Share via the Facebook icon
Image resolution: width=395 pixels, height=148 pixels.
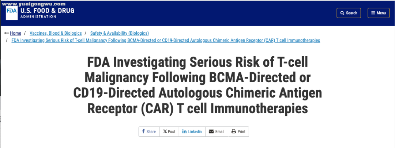(x=143, y=132)
